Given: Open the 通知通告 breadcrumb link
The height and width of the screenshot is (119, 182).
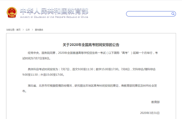Looking at the screenshot, I should point(39,30).
